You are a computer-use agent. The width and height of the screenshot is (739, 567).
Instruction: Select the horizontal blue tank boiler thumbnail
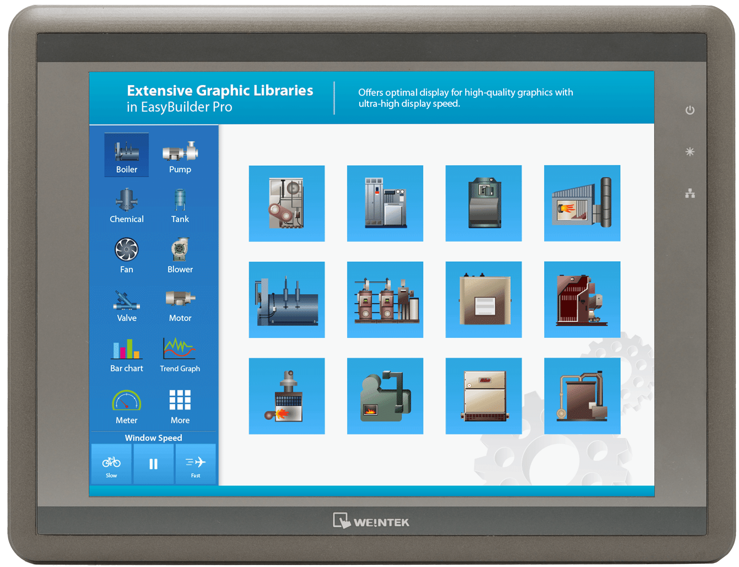(x=287, y=300)
